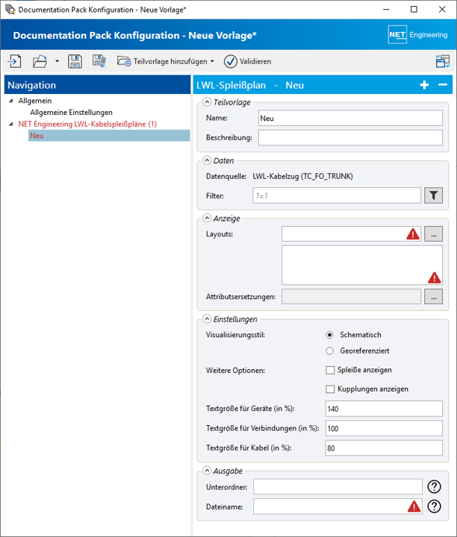Open the dropdown arrow beside open folder
Viewport: 457px width, 537px height.
point(57,62)
